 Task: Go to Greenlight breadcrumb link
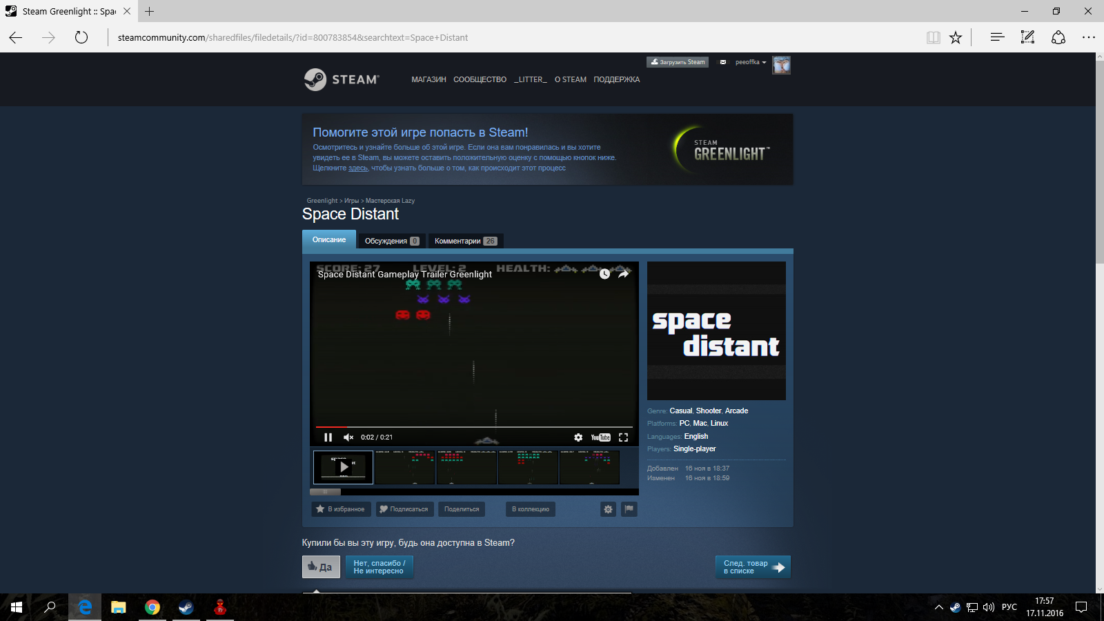[x=322, y=201]
